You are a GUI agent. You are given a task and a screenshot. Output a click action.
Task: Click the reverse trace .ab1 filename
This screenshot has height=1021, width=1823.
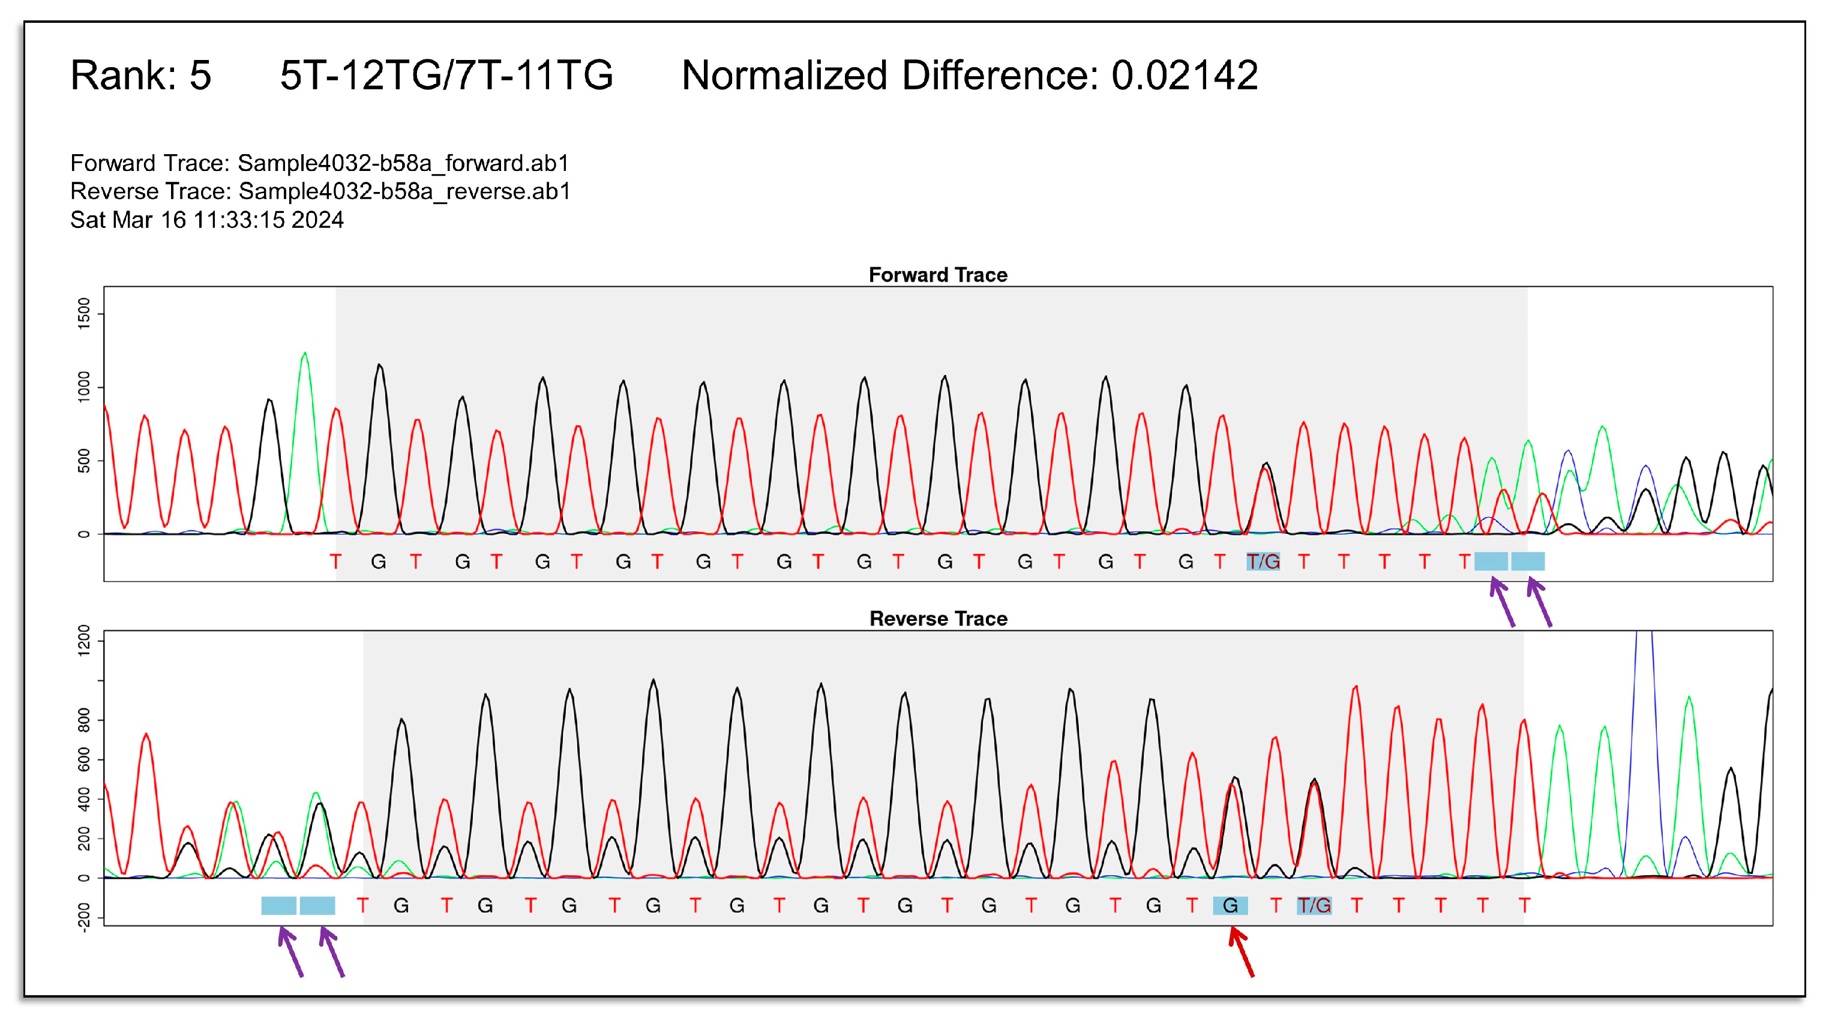405,192
